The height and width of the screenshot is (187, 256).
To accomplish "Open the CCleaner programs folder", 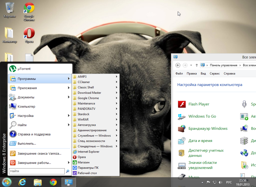I will [x=96, y=82].
